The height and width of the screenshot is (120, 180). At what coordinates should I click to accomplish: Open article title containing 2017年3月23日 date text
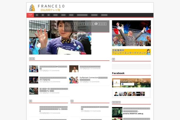point(53,79)
